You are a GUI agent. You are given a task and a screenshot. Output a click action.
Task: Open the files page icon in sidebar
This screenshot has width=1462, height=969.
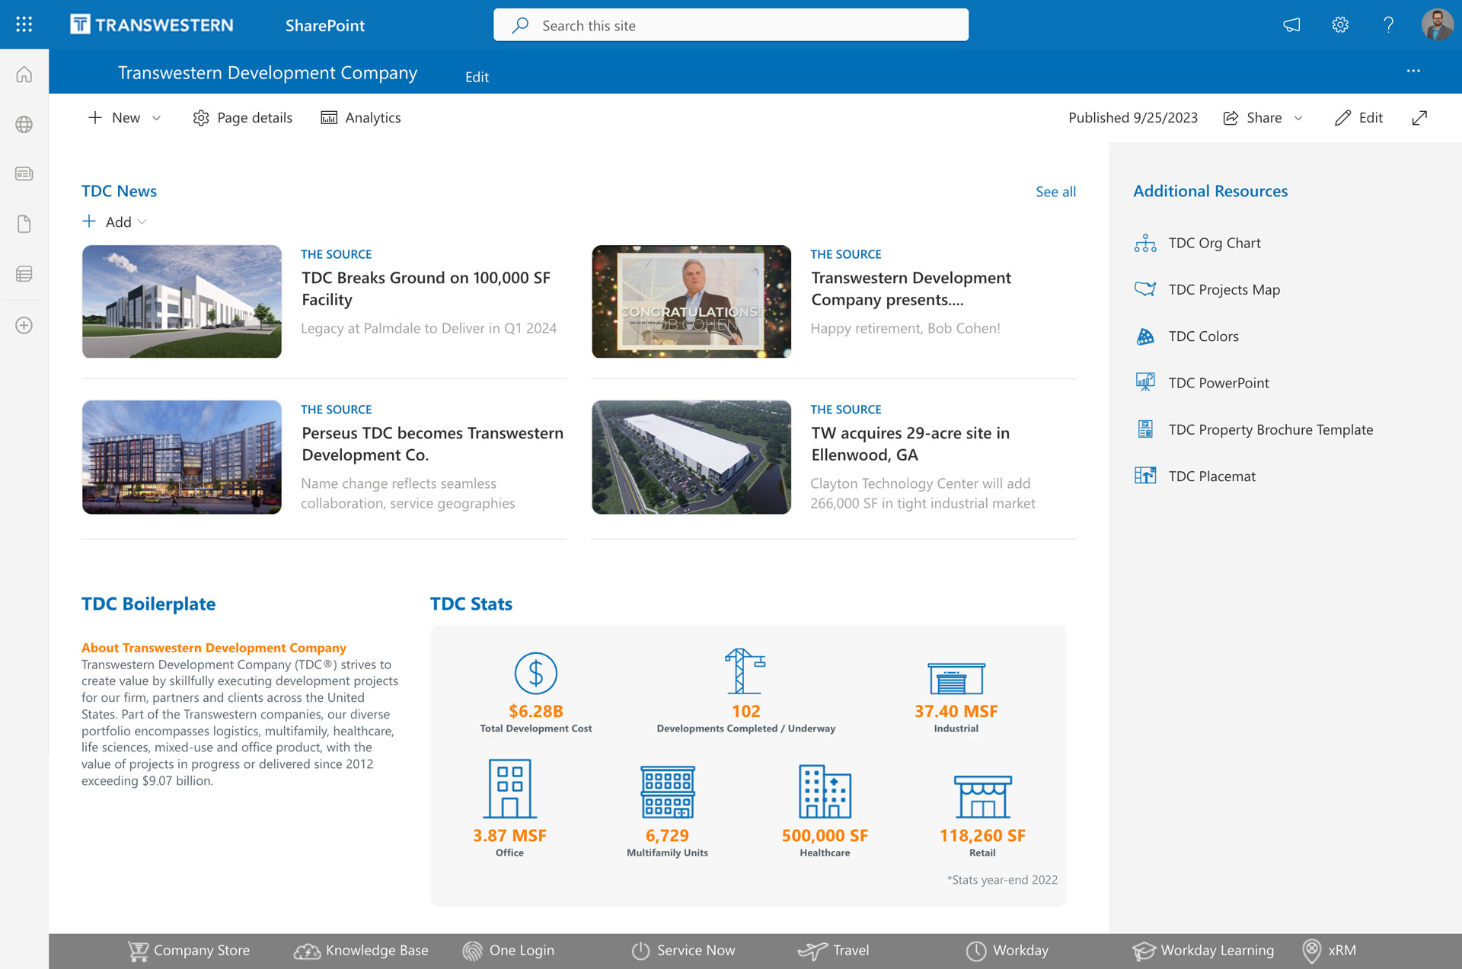[24, 224]
